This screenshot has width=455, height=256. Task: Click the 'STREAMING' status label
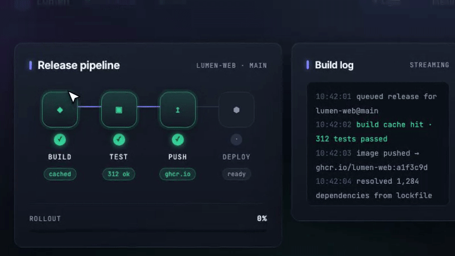tap(429, 65)
